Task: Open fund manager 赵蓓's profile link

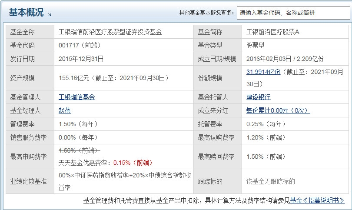Action: pyautogui.click(x=64, y=110)
